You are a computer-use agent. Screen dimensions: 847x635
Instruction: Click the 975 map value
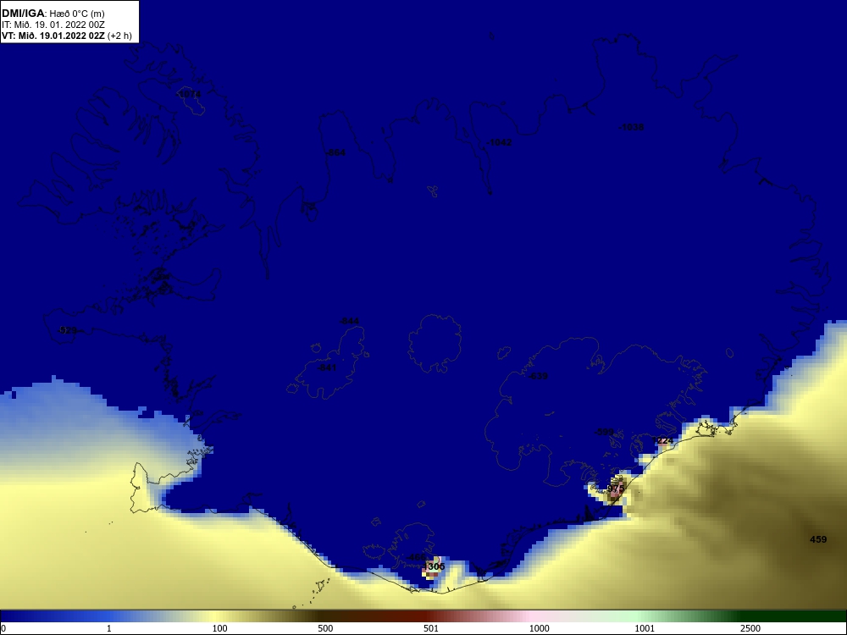tap(615, 489)
